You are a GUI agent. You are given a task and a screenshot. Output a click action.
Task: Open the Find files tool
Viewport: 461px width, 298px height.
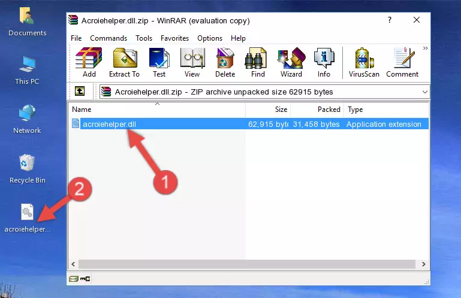coord(258,62)
